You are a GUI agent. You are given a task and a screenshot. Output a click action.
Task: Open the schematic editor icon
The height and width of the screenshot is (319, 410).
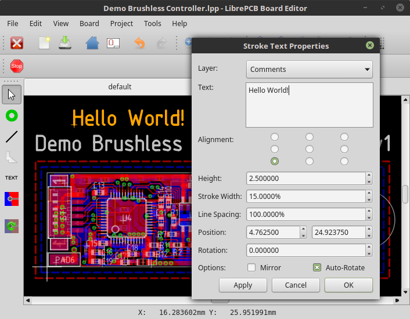point(113,43)
